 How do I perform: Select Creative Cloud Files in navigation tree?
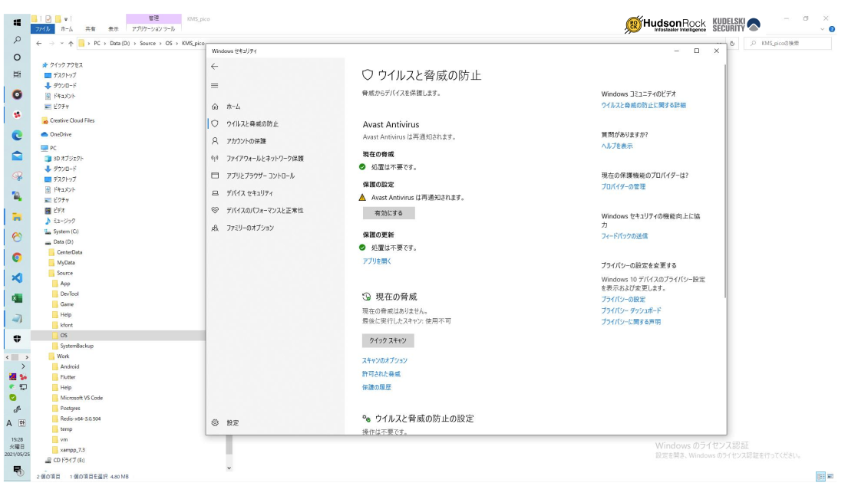[x=72, y=120]
